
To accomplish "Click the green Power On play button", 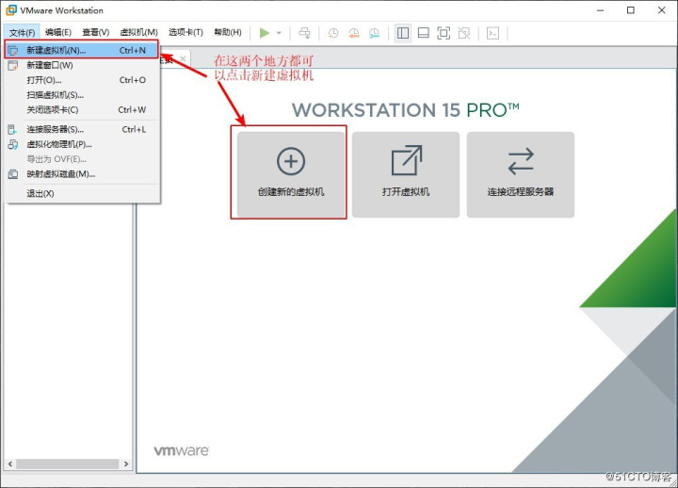I will pos(265,33).
